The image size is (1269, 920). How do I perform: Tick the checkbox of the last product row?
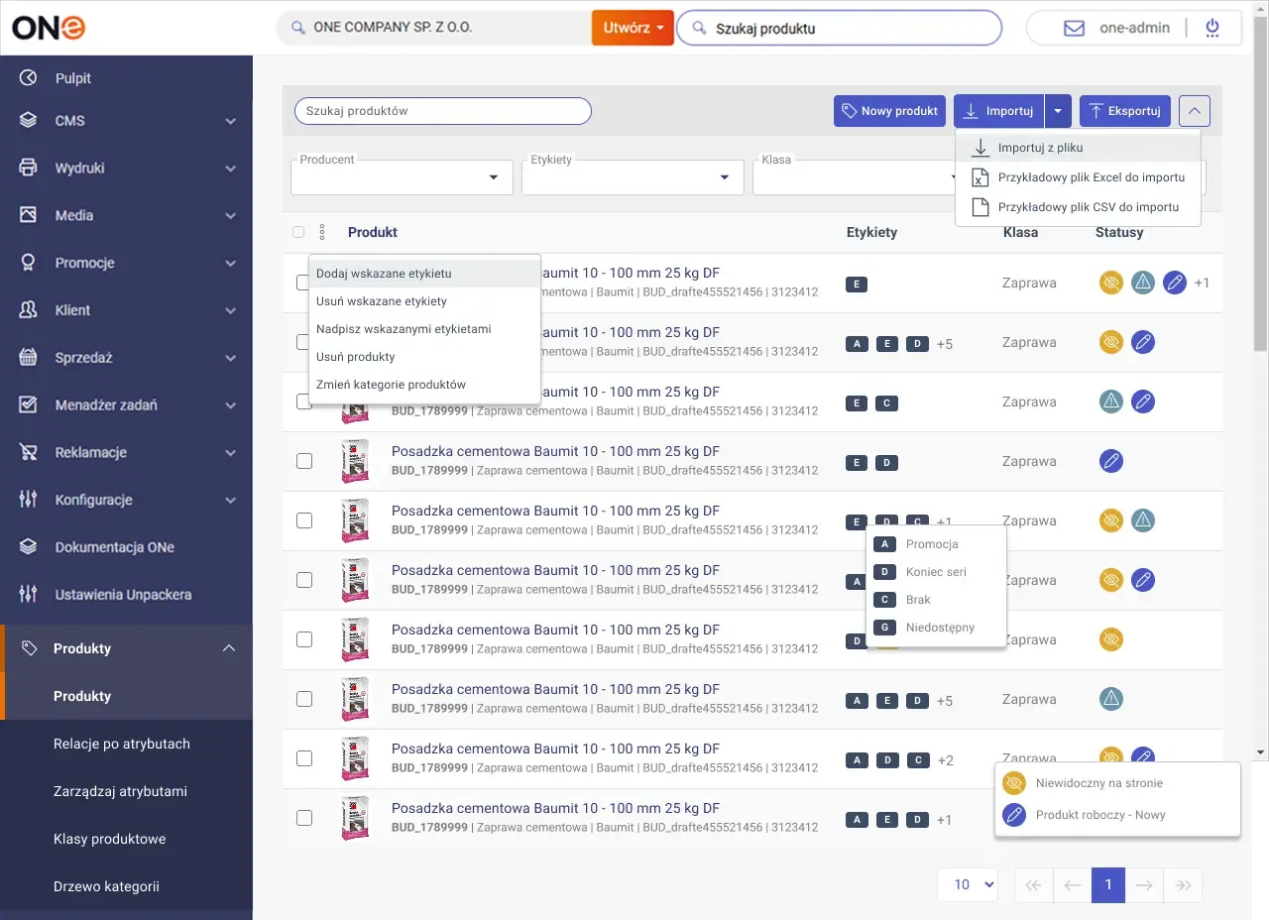click(304, 818)
